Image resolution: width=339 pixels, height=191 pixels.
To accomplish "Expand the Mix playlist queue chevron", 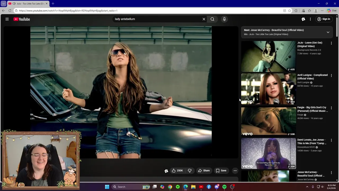I will click(328, 32).
